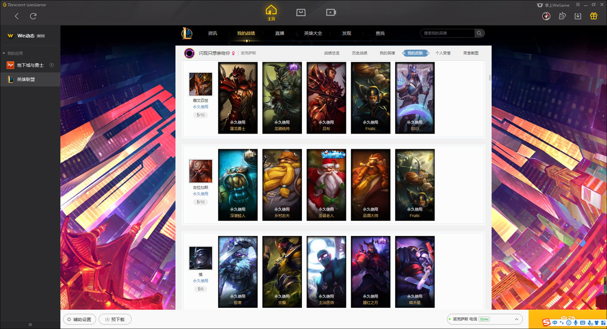The height and width of the screenshot is (329, 607).
Task: Open the 查找 tab
Action: point(380,33)
